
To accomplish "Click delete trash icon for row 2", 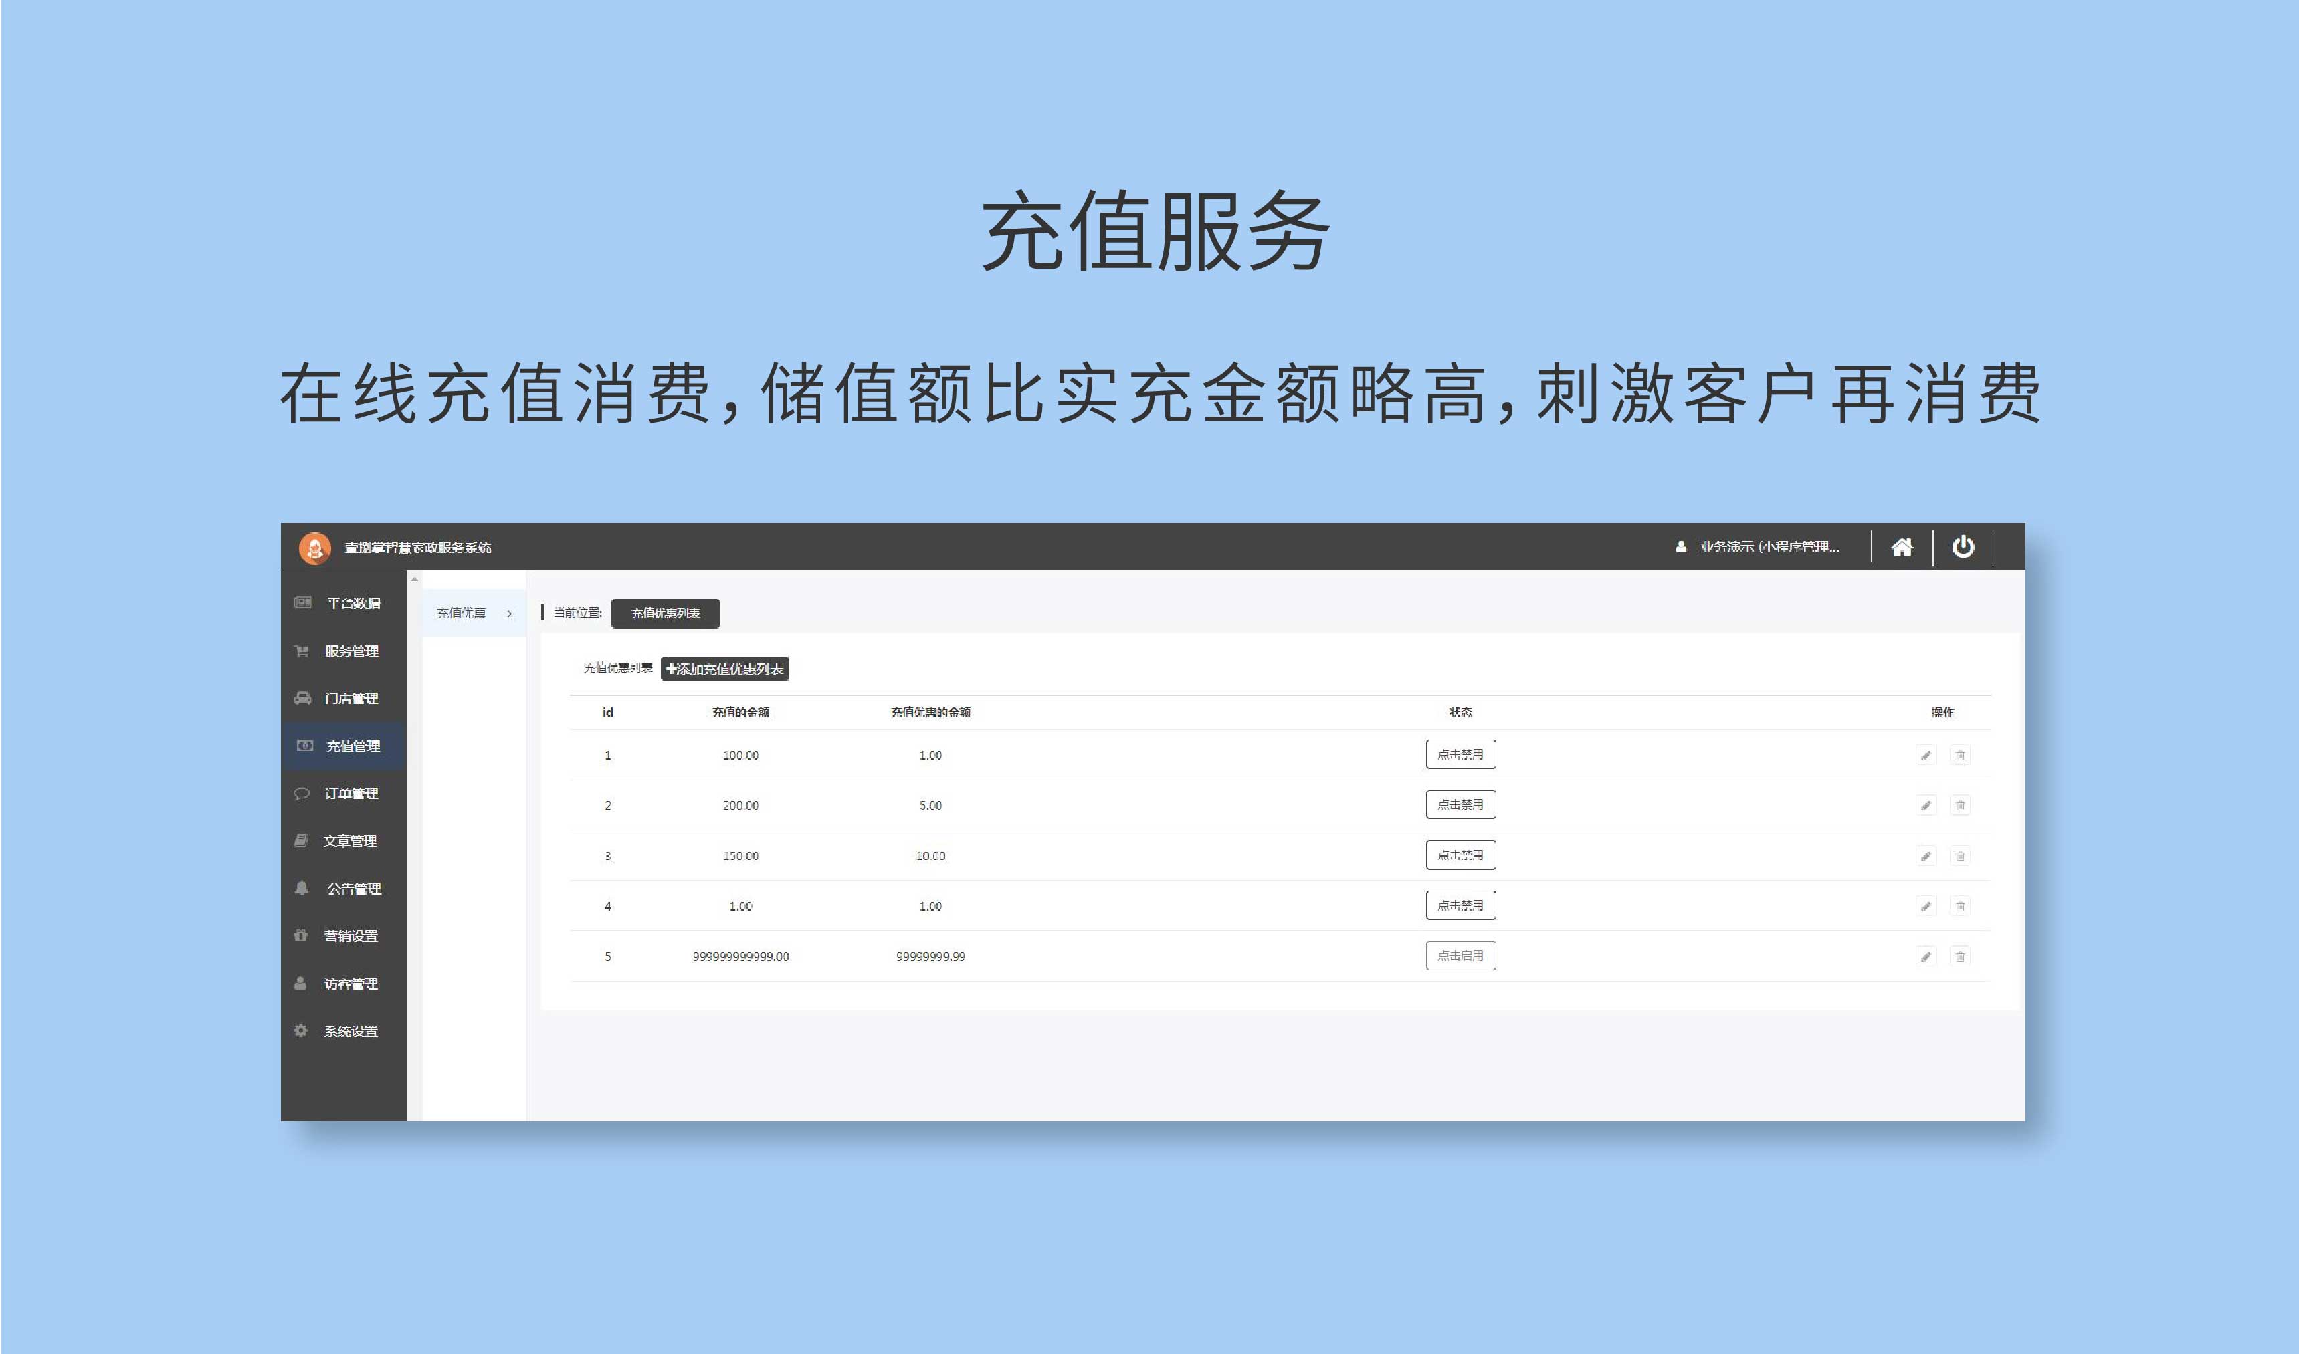I will (1959, 806).
